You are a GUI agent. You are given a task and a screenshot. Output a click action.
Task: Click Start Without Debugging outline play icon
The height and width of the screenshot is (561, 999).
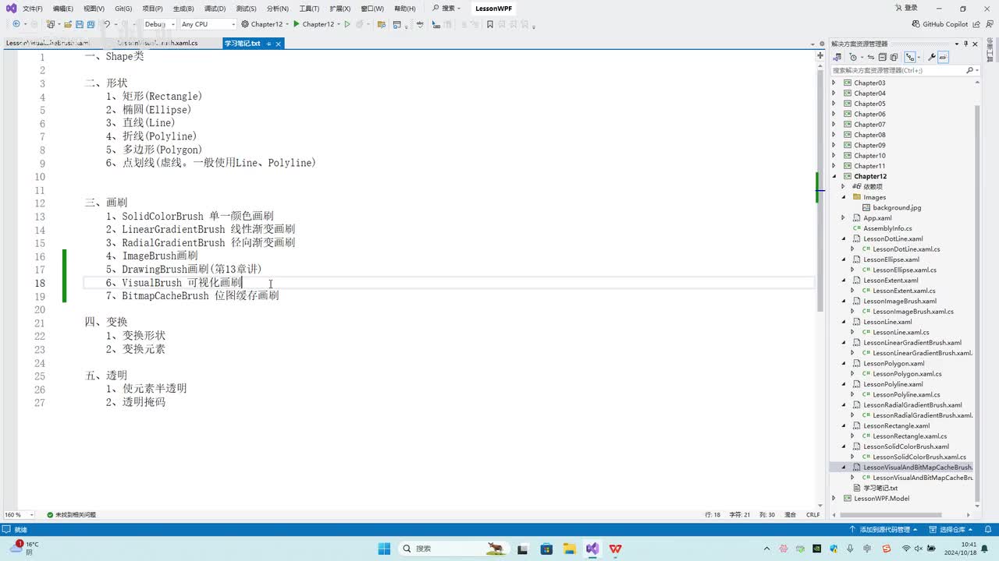tap(347, 24)
